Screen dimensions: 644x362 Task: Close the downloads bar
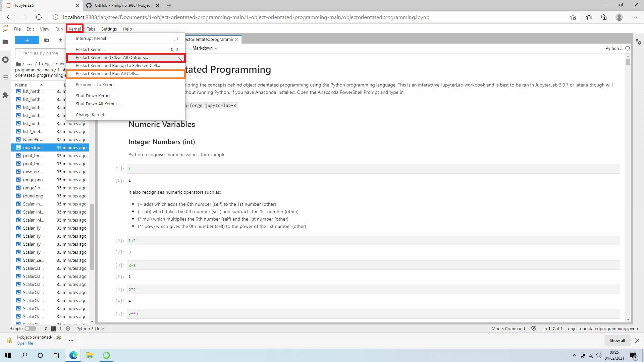click(x=637, y=340)
